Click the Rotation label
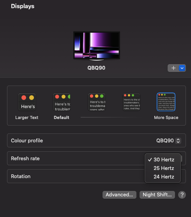 pos(21,176)
